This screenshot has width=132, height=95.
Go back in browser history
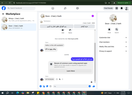[x=2, y=3]
